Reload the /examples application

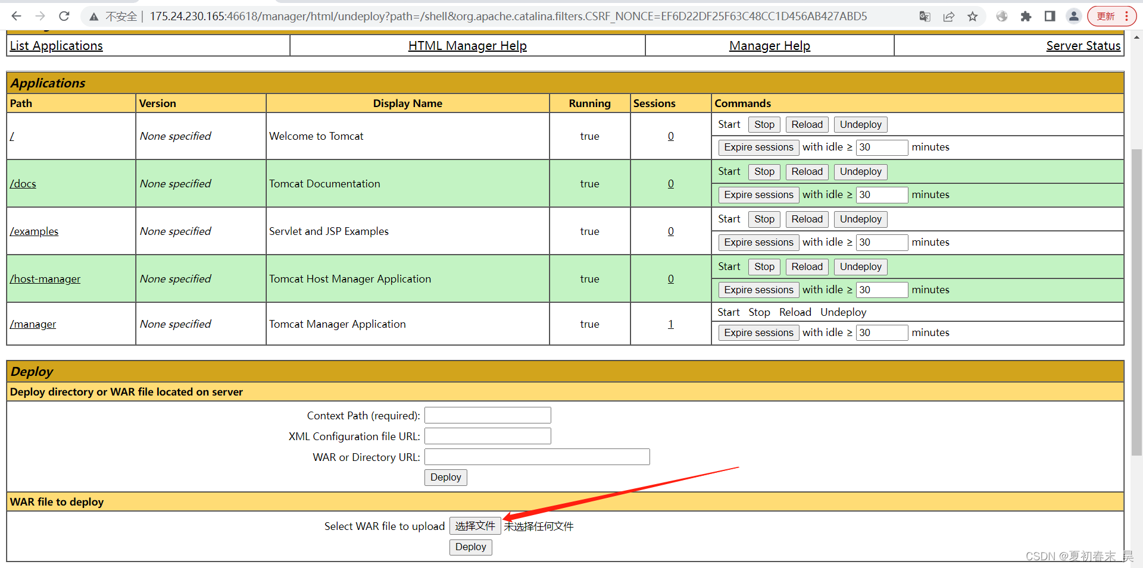click(807, 219)
